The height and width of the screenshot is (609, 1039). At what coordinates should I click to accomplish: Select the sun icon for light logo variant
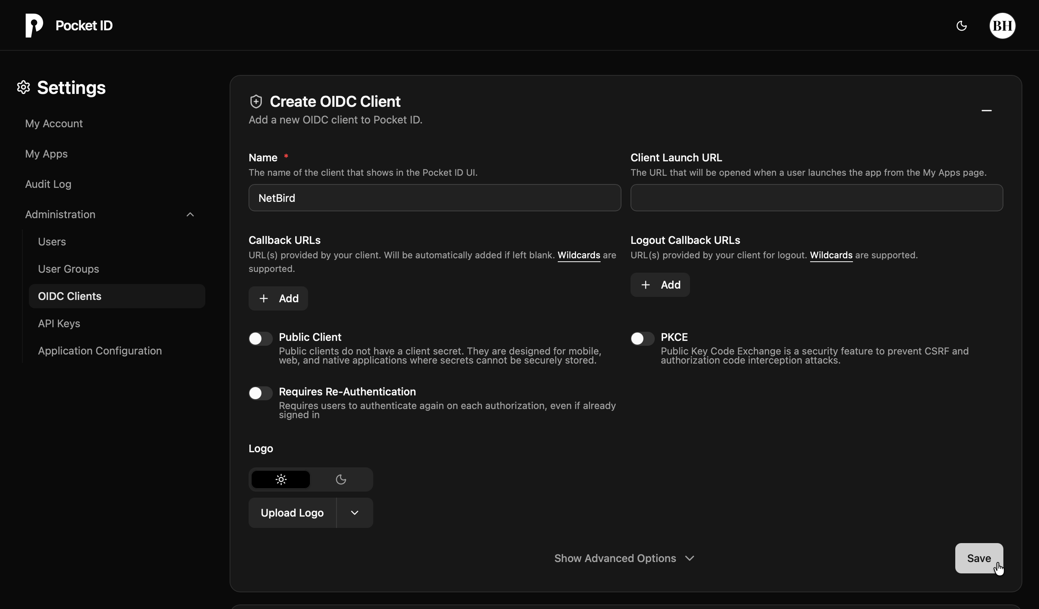point(280,479)
